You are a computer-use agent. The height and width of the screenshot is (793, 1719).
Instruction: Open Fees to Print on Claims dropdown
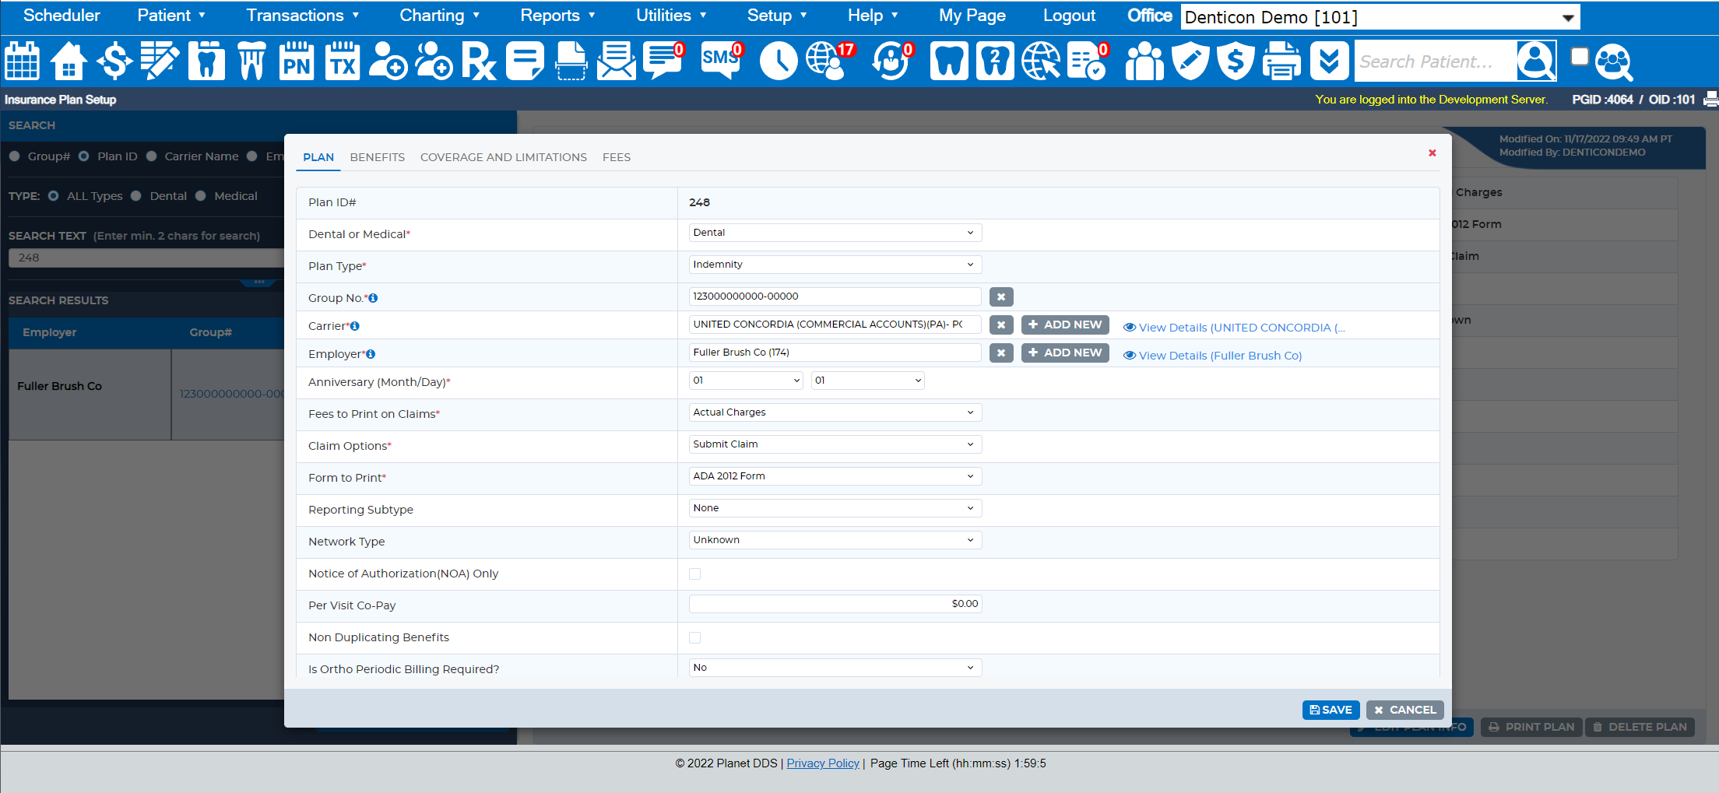point(835,412)
